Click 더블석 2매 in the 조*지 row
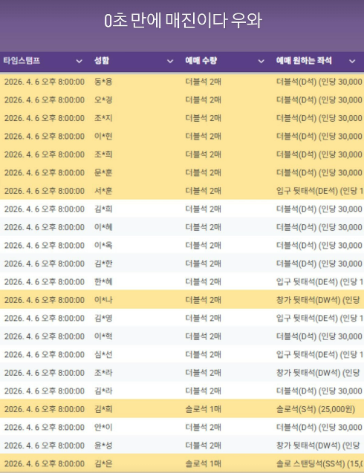Screen dimensions: 364x473 click(203, 118)
